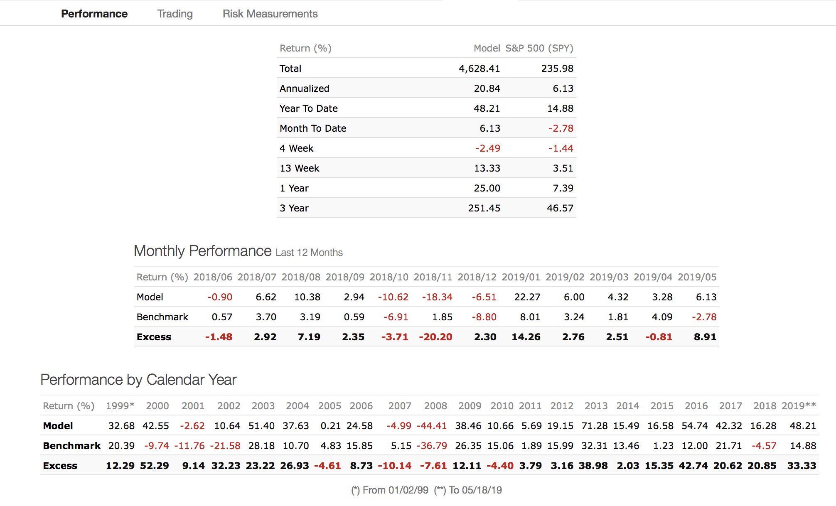Click the 13 Week row label
This screenshot has height=506, width=836.
click(x=300, y=168)
